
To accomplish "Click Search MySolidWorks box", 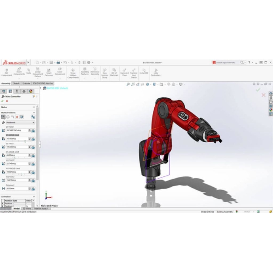I will tap(226, 62).
